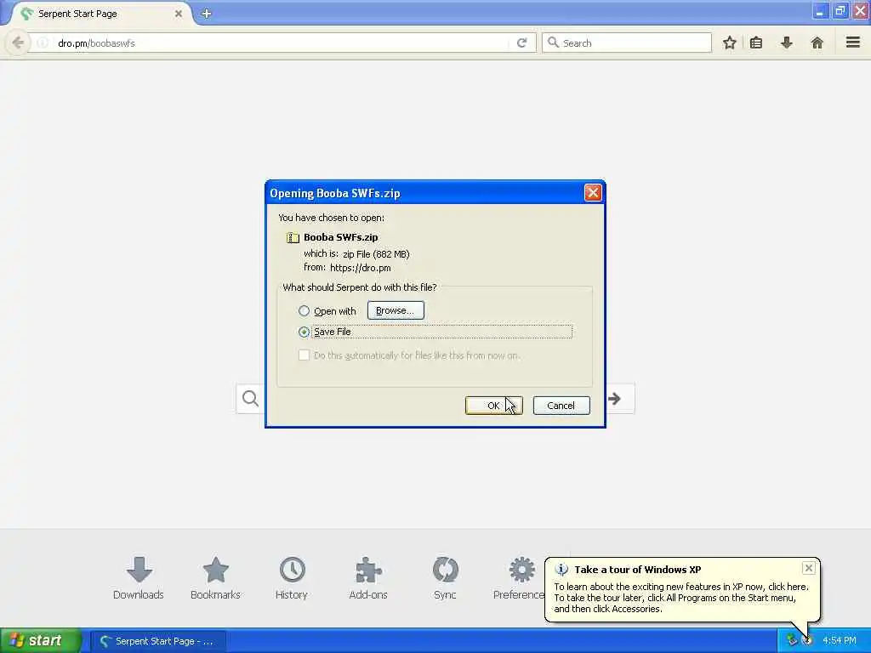This screenshot has width=871, height=653.
Task: Bookmark this page with the star icon
Action: [x=729, y=43]
